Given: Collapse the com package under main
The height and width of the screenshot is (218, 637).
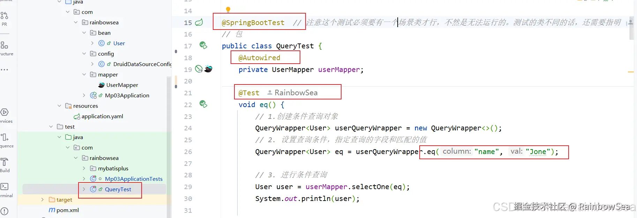Looking at the screenshot, I should click(x=68, y=12).
